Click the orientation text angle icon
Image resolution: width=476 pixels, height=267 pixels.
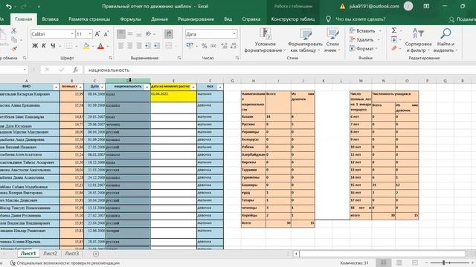[x=149, y=34]
